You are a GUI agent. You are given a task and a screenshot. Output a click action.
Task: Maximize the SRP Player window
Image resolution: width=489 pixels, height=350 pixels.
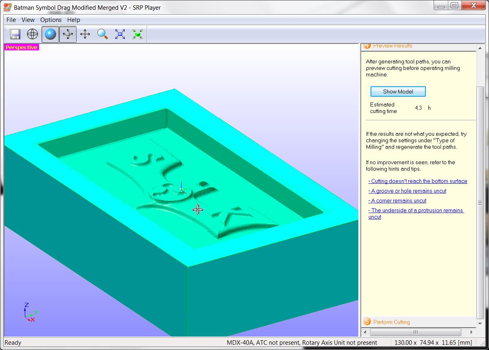(455, 5)
